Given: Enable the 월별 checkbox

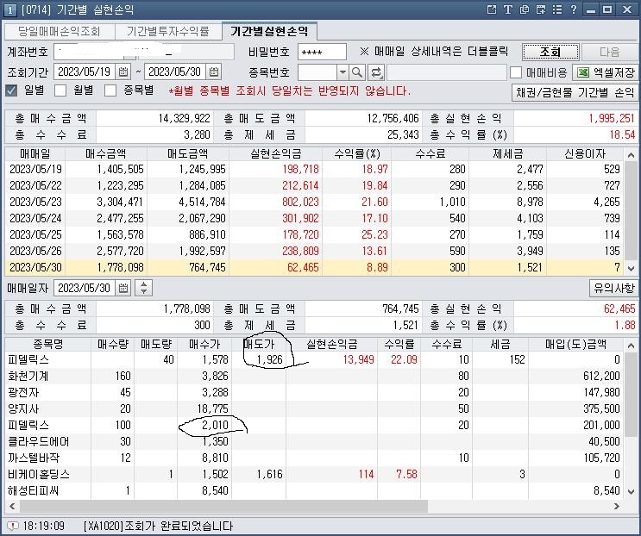Looking at the screenshot, I should pos(60,90).
